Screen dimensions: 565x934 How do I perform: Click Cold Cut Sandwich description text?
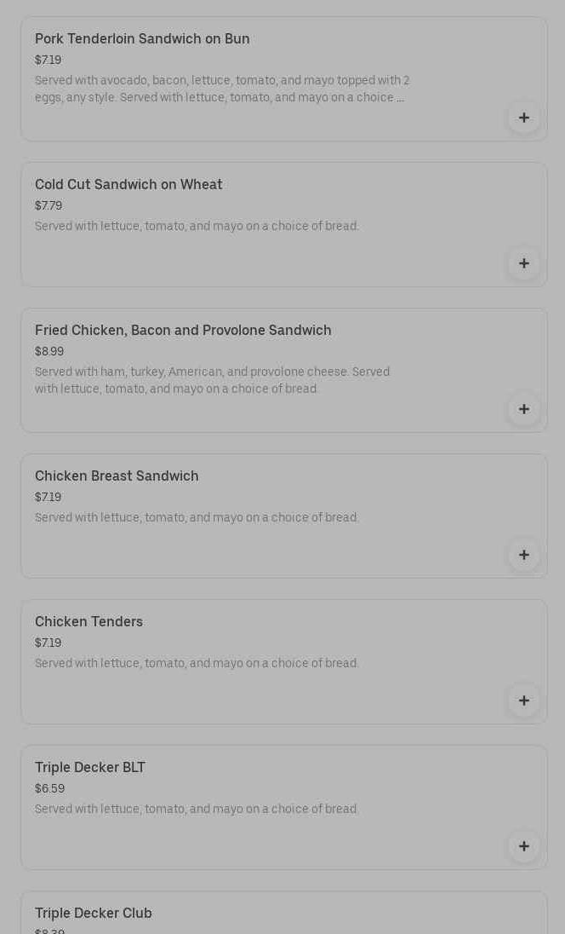pyautogui.click(x=197, y=227)
